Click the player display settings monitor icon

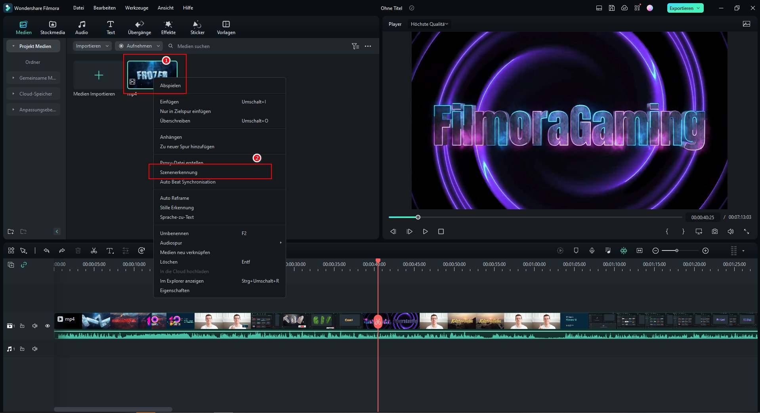[699, 231]
